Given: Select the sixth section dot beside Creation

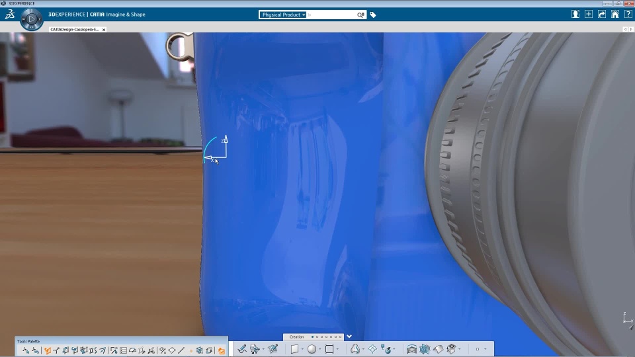Looking at the screenshot, I should (336, 337).
